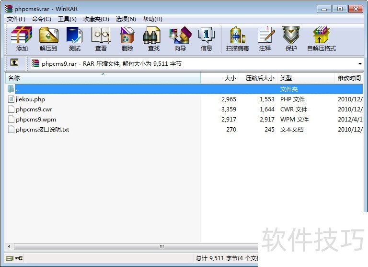Click the phpcms9.wpm file icon
The height and width of the screenshot is (267, 368).
click(11, 119)
